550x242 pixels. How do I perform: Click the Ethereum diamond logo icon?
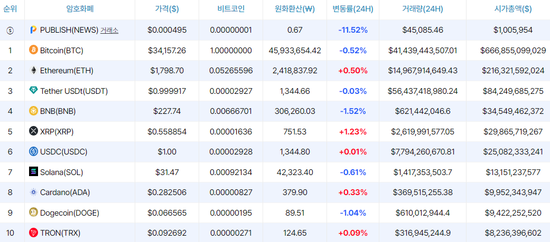coord(33,71)
